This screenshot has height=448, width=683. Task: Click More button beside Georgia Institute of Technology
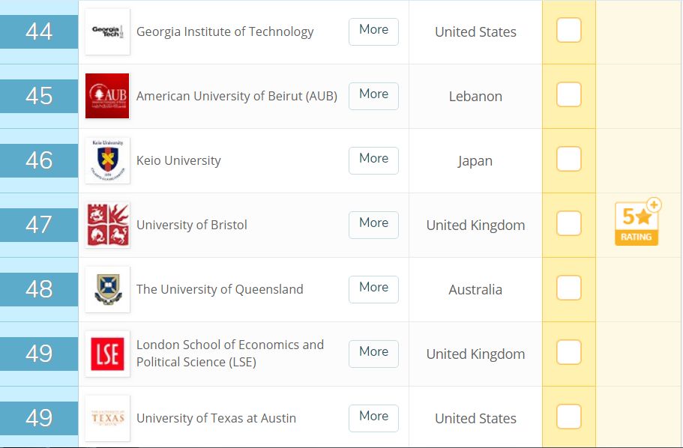click(373, 31)
